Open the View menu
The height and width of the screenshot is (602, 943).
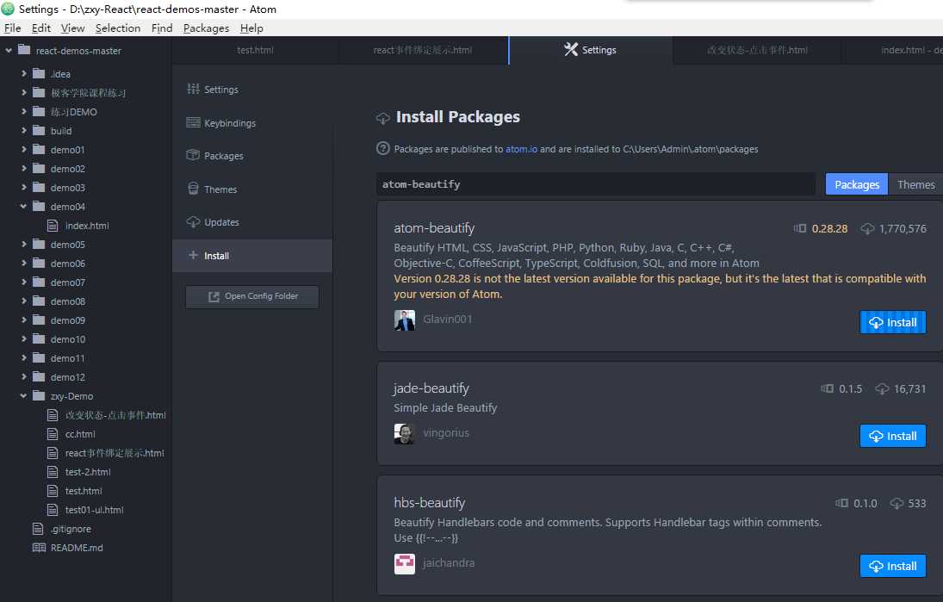(72, 28)
